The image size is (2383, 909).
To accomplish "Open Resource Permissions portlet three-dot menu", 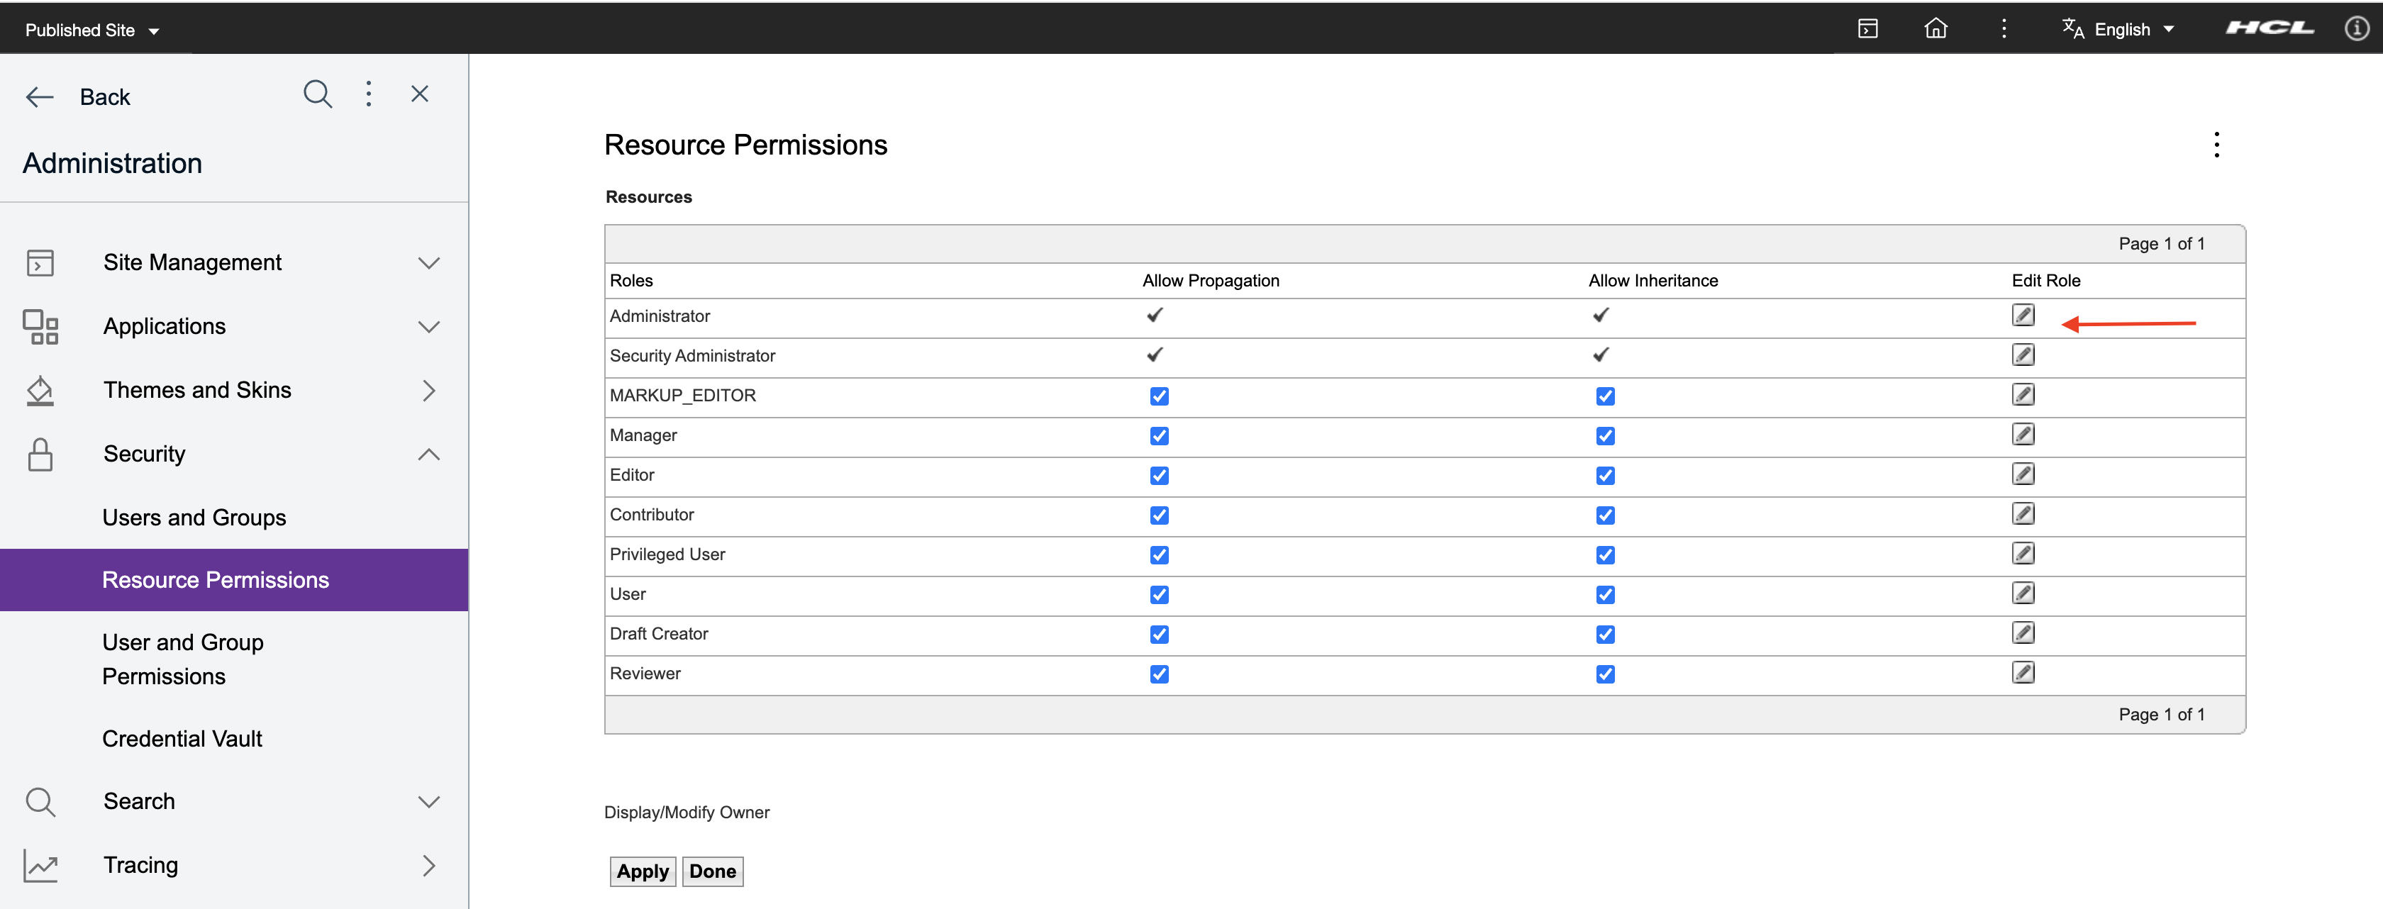I will (x=2216, y=144).
